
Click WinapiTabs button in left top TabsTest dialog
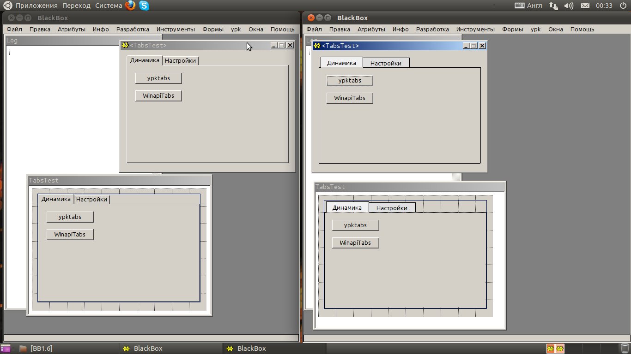tap(158, 96)
